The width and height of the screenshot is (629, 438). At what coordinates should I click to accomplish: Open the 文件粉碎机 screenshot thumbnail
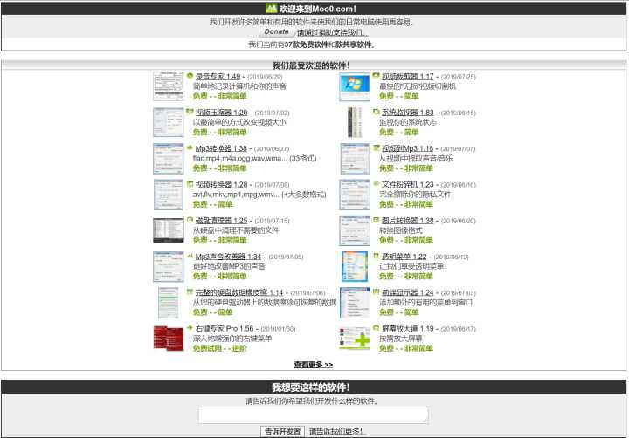point(355,195)
